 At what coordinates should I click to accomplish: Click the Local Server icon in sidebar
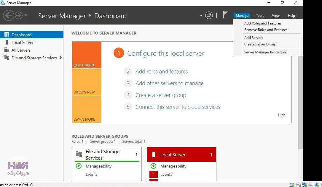pos(7,42)
